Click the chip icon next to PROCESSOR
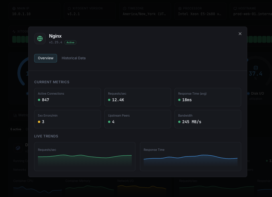This screenshot has width=272, height=197. pyautogui.click(x=180, y=8)
